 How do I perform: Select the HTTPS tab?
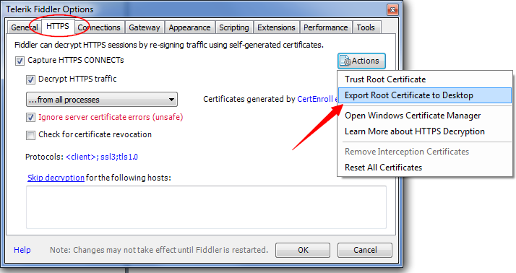point(58,26)
